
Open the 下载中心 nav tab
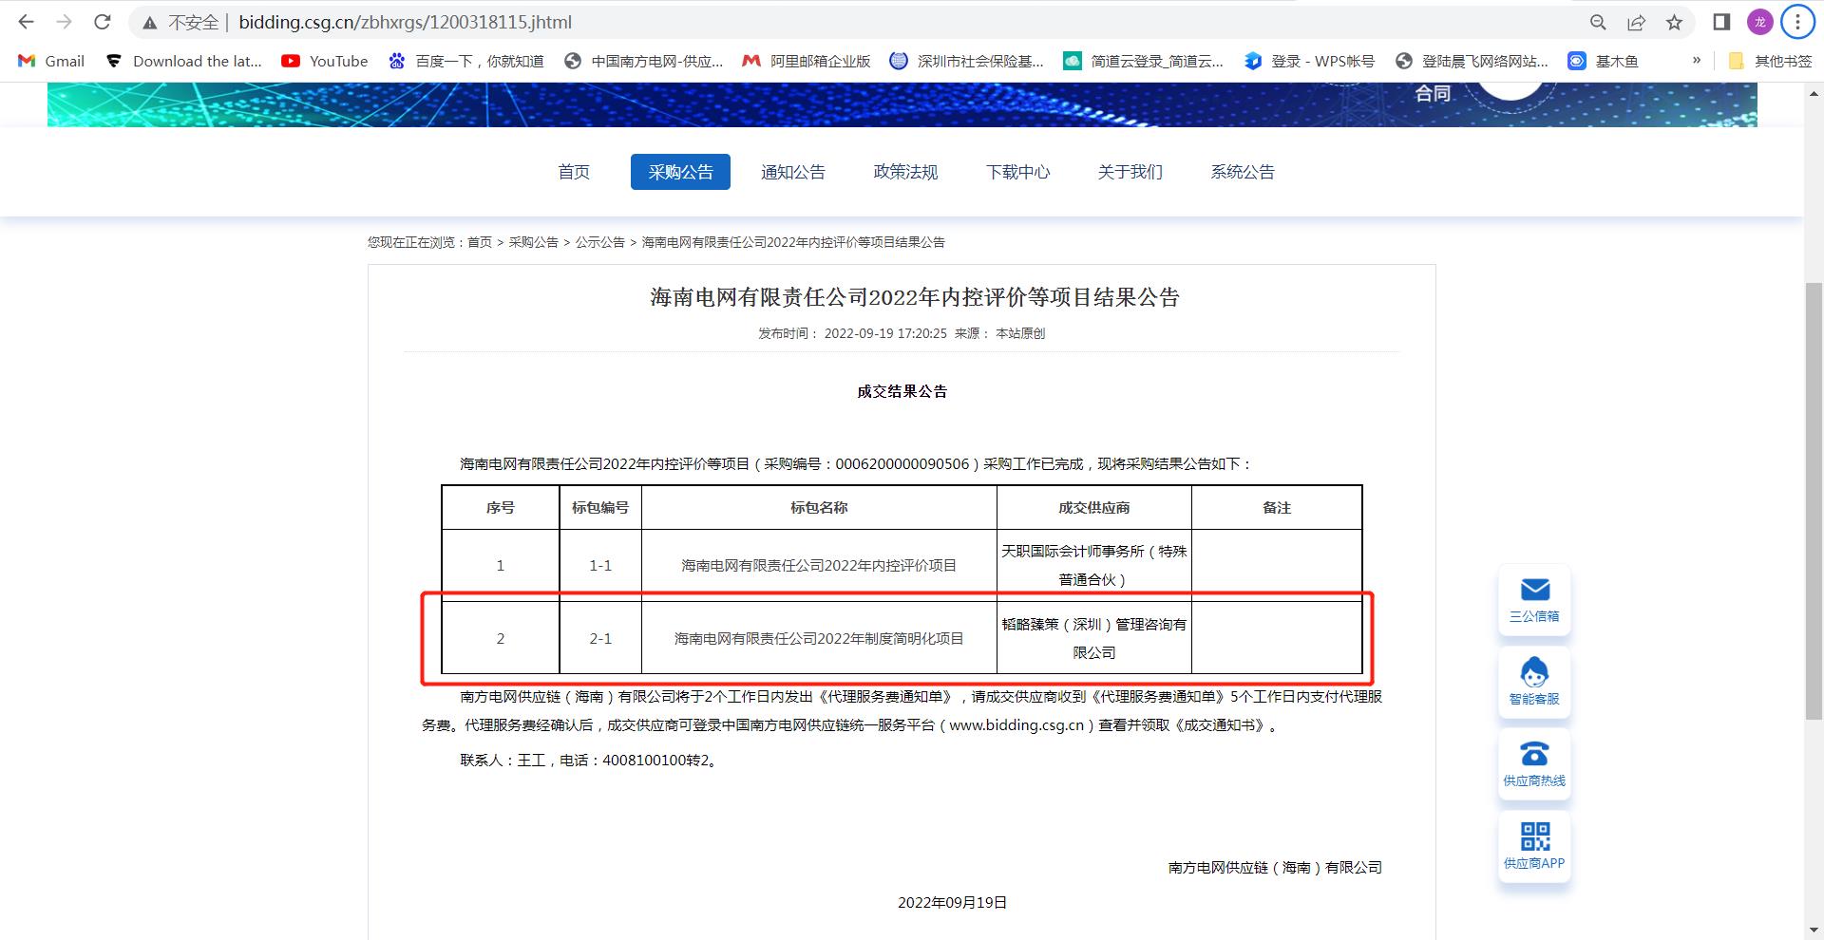tap(1017, 172)
